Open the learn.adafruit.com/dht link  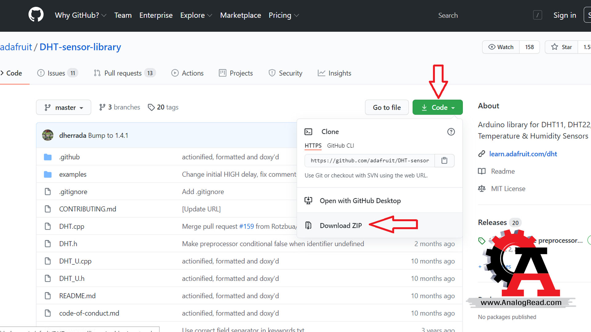click(x=523, y=154)
